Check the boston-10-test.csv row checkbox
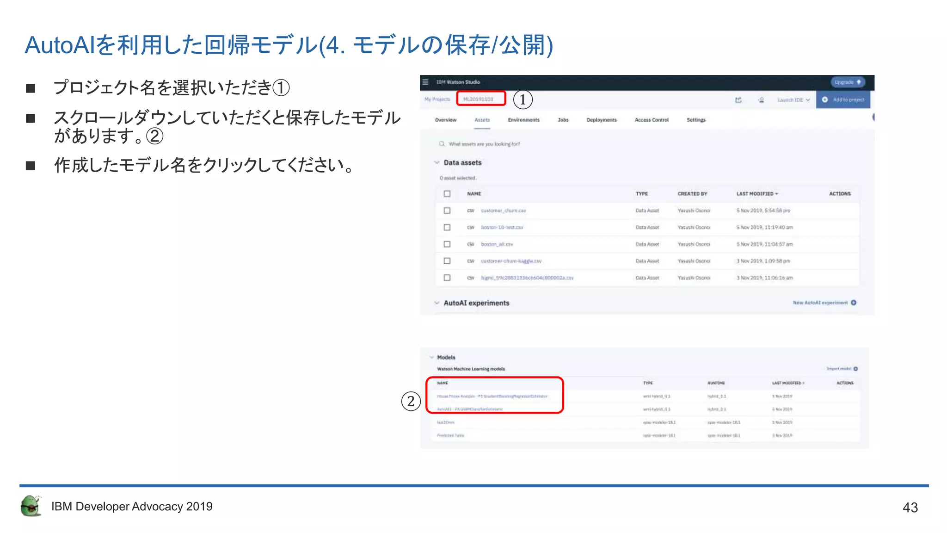The height and width of the screenshot is (533, 947). click(x=447, y=227)
